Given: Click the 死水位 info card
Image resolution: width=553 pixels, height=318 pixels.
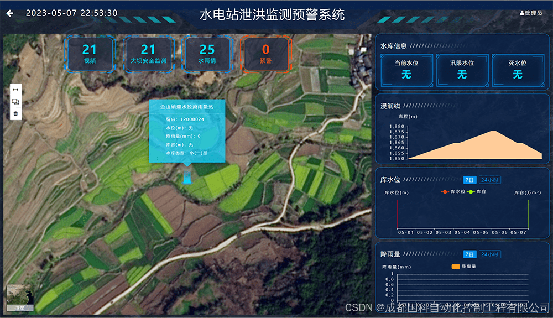Looking at the screenshot, I should coord(518,70).
